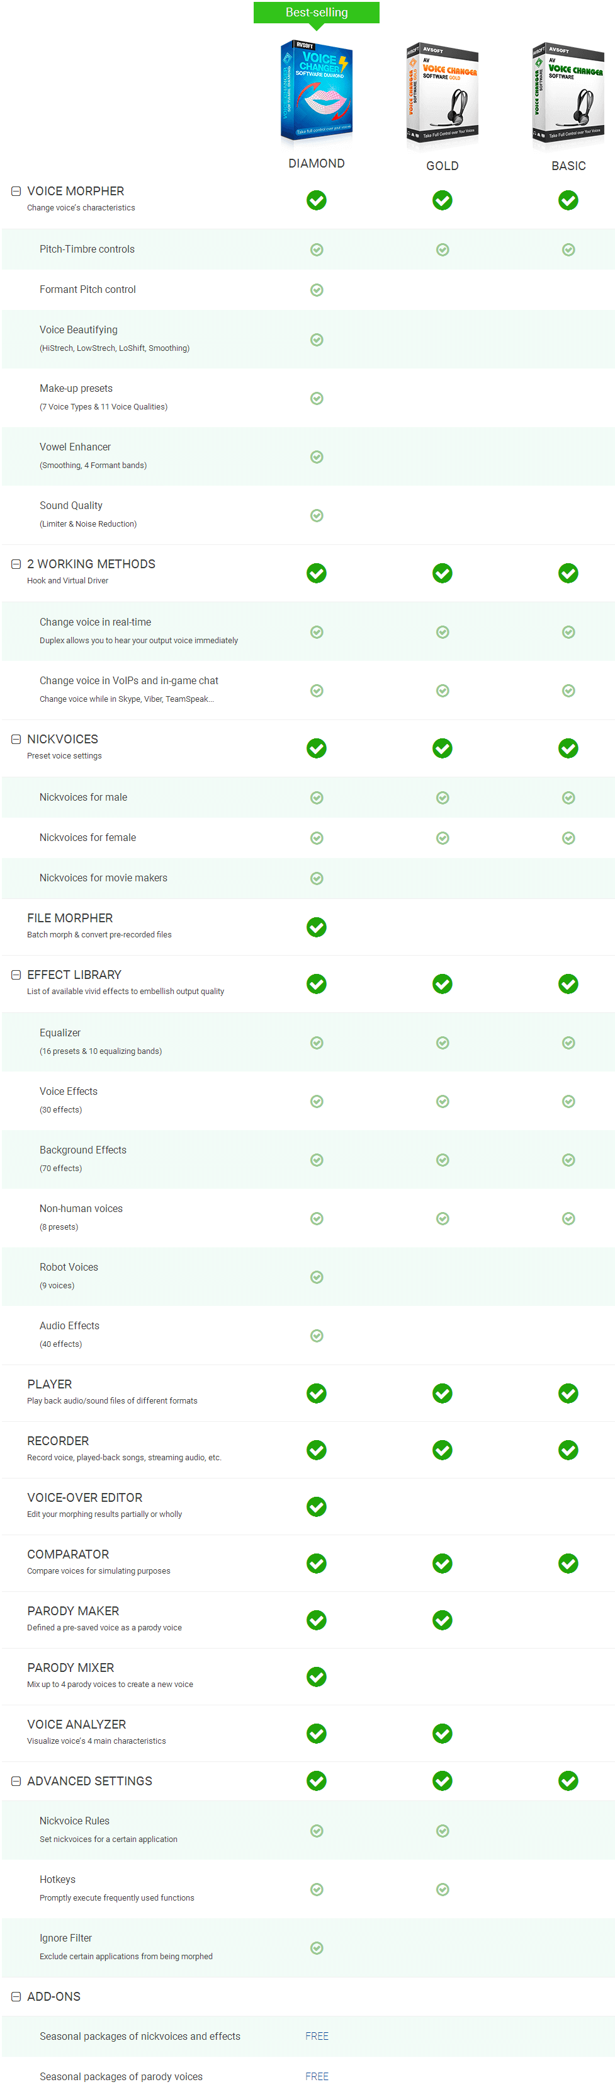The image size is (615, 2094).
Task: Click FREE link for seasonal nickvoices packages
Action: (x=317, y=2036)
